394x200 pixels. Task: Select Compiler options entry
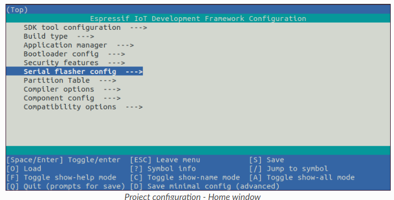coord(72,90)
